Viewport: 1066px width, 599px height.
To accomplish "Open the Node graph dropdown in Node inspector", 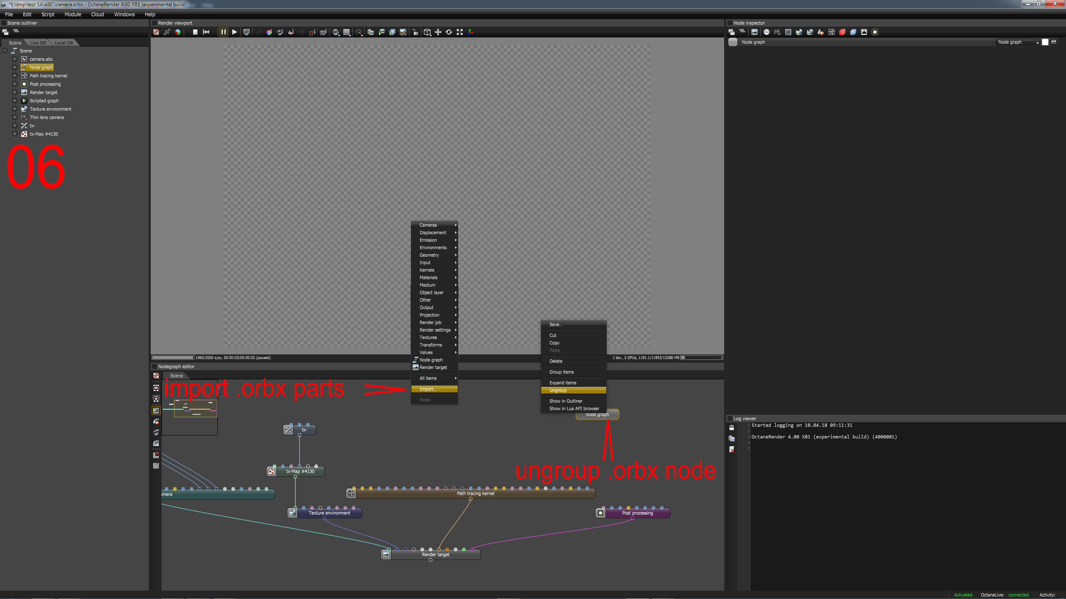I will coord(1018,42).
